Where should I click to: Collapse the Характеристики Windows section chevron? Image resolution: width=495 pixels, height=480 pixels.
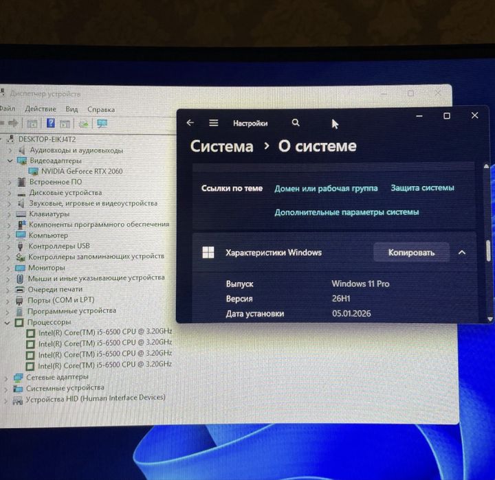(x=461, y=252)
